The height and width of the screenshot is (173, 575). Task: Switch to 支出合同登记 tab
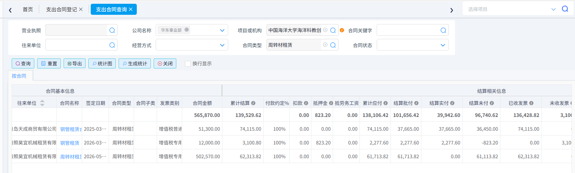[62, 9]
